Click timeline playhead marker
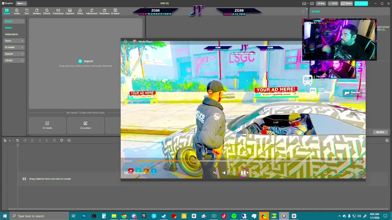The height and width of the screenshot is (220, 392). click(18, 145)
